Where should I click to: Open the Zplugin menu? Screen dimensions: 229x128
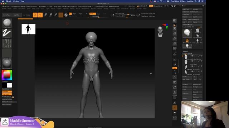pyautogui.click(x=132, y=9)
